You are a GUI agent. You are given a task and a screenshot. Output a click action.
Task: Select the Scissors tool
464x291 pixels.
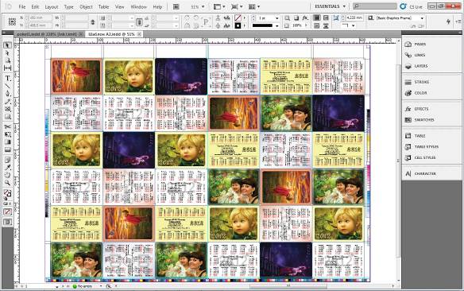pyautogui.click(x=7, y=127)
